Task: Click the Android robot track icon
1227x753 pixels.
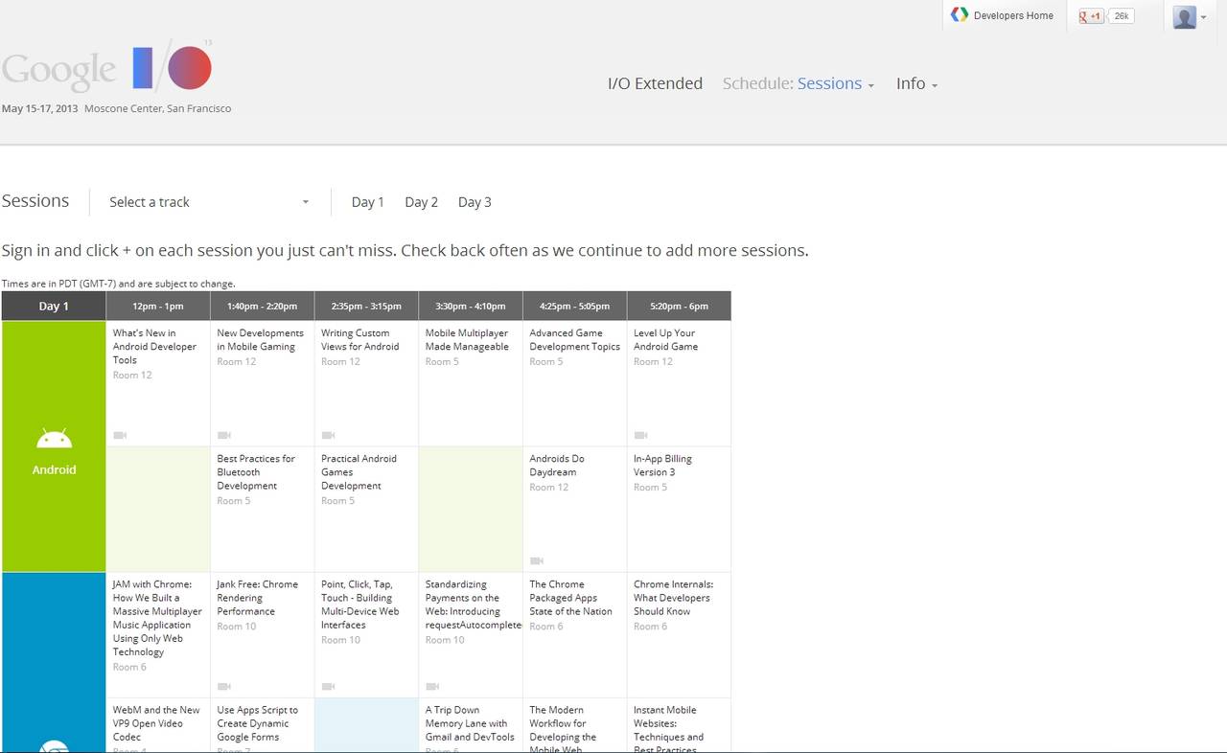Action: 54,439
